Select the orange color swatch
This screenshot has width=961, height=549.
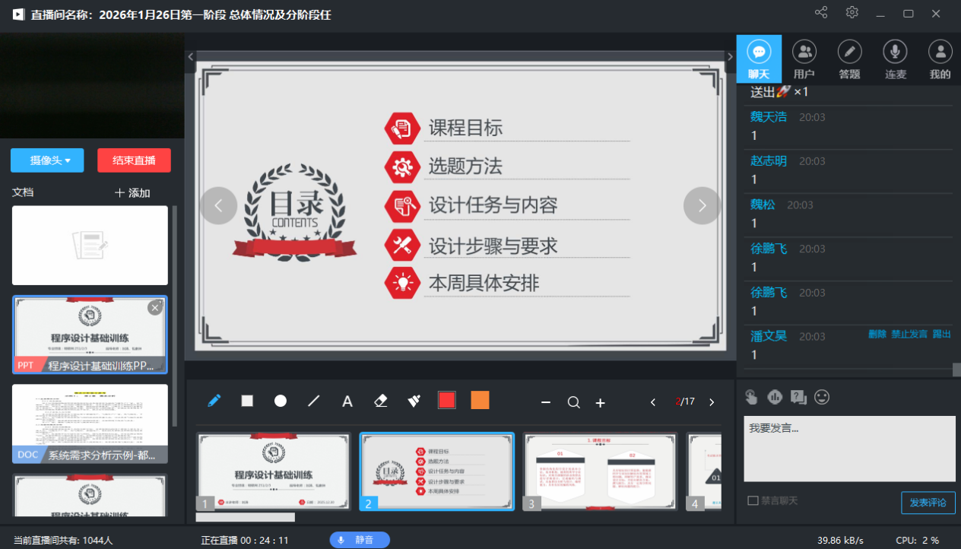tap(480, 400)
